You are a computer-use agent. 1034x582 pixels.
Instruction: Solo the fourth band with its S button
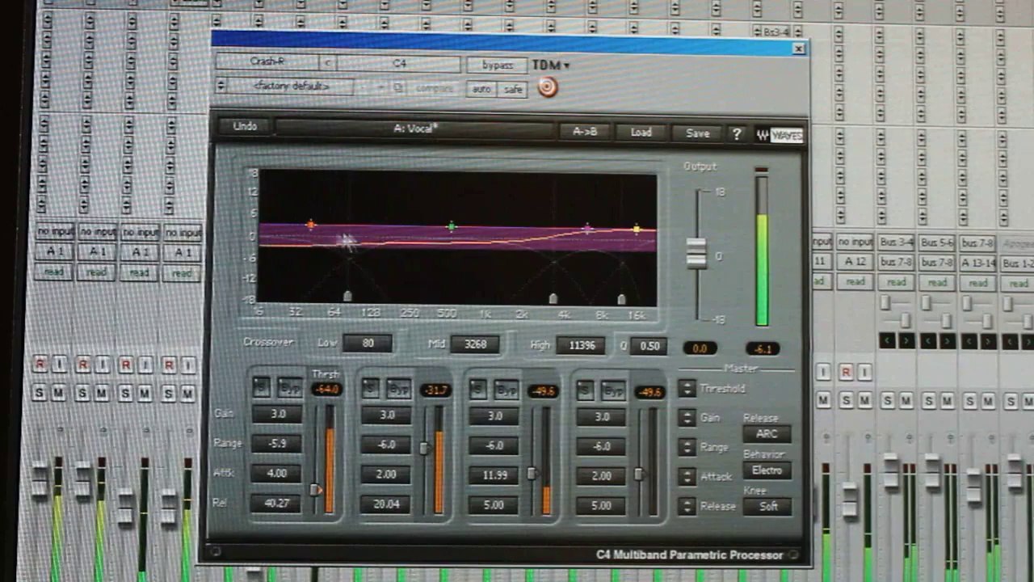586,390
